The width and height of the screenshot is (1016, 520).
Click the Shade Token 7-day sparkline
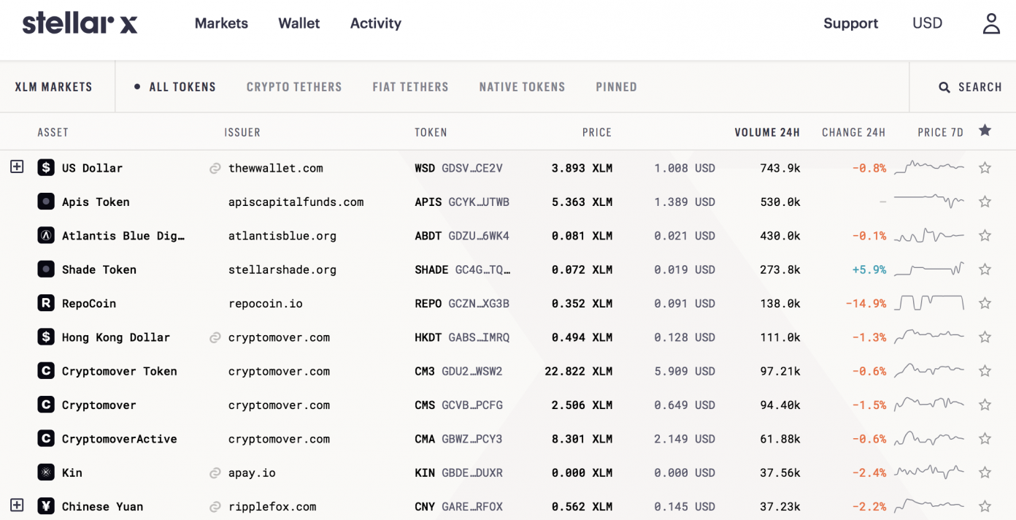(x=929, y=269)
